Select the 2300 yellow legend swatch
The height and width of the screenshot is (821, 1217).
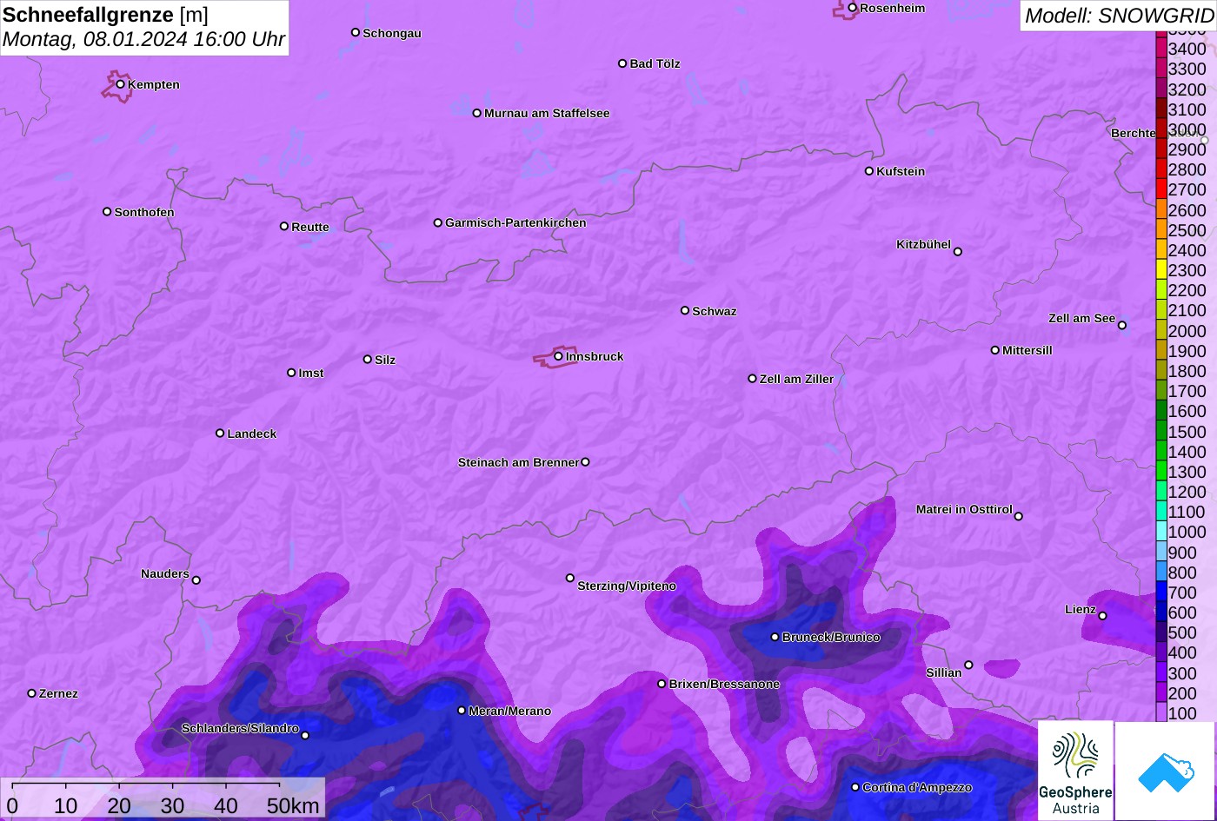coord(1161,269)
